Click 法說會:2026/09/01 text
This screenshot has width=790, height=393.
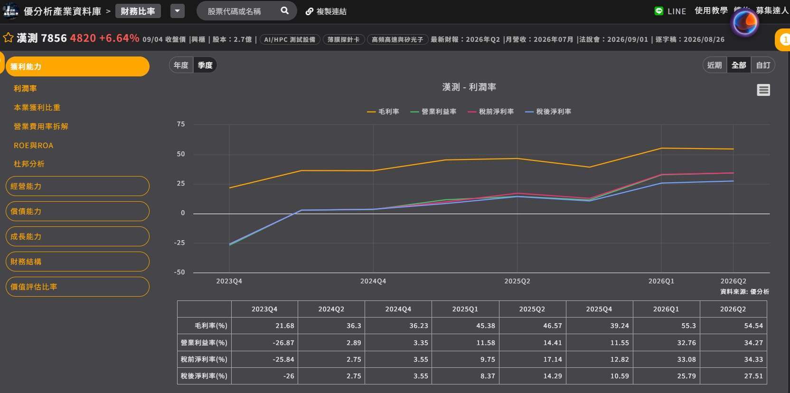click(x=613, y=39)
